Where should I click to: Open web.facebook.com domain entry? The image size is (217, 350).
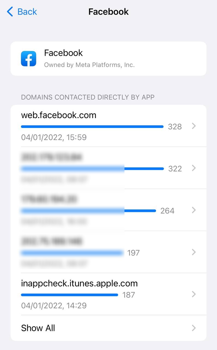[59, 115]
